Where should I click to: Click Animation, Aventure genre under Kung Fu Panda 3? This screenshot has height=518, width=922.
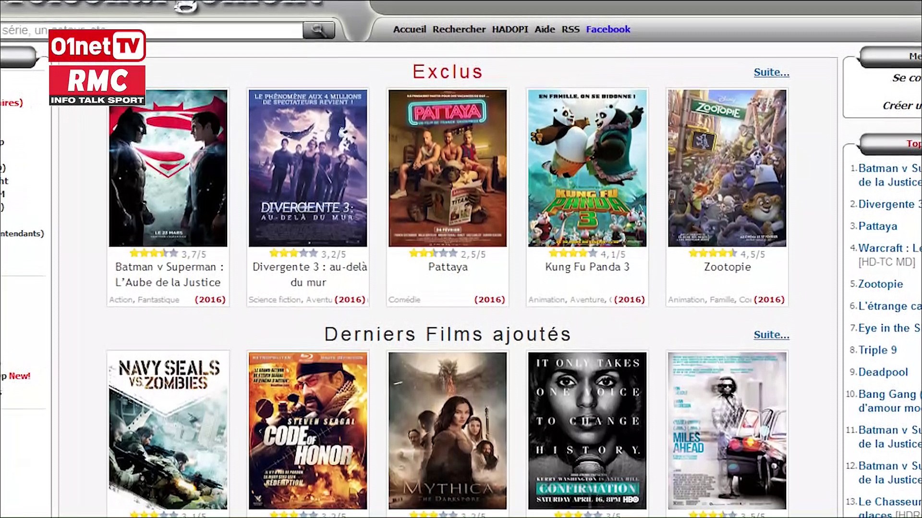click(570, 300)
